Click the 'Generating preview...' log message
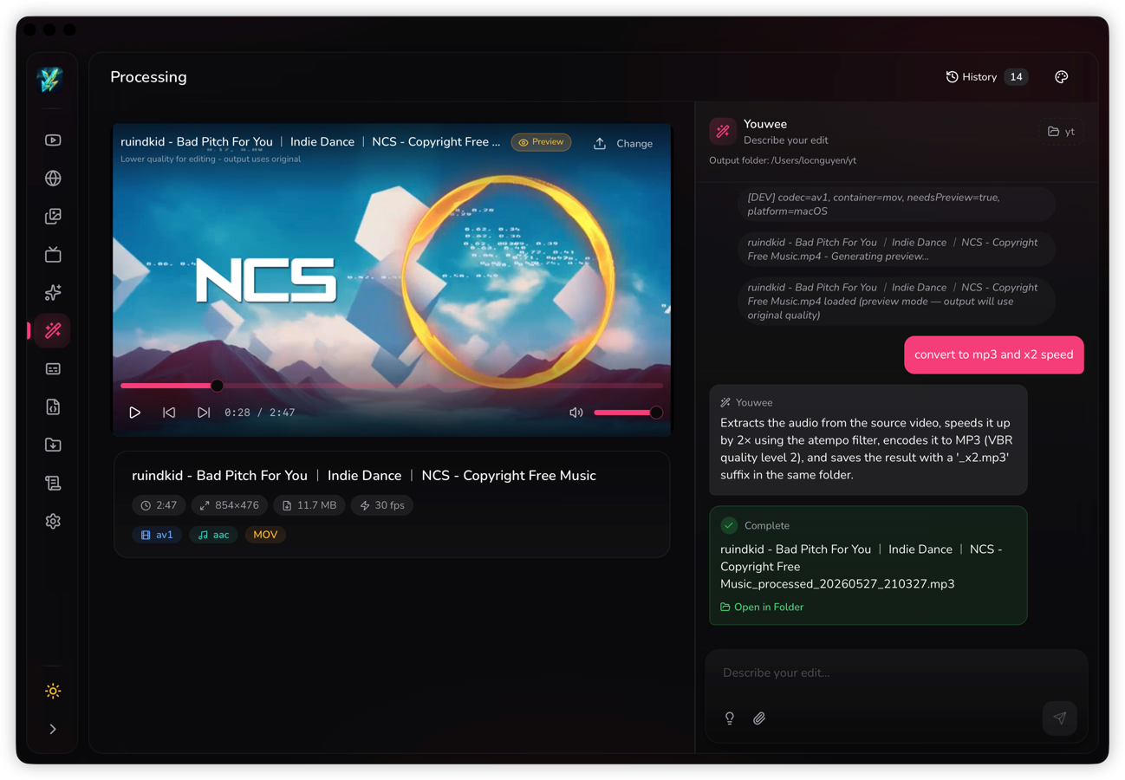 [x=897, y=250]
